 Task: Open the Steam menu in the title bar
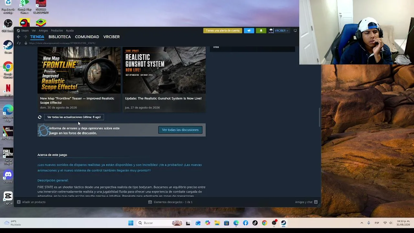point(25,31)
